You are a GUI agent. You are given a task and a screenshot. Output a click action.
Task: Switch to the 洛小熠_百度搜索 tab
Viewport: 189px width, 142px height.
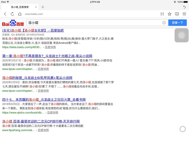[x=20, y=7]
